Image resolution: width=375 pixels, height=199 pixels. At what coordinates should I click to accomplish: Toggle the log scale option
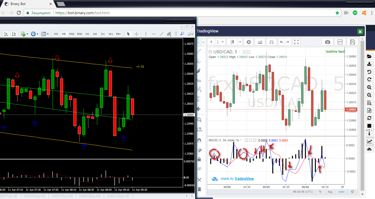click(x=330, y=192)
